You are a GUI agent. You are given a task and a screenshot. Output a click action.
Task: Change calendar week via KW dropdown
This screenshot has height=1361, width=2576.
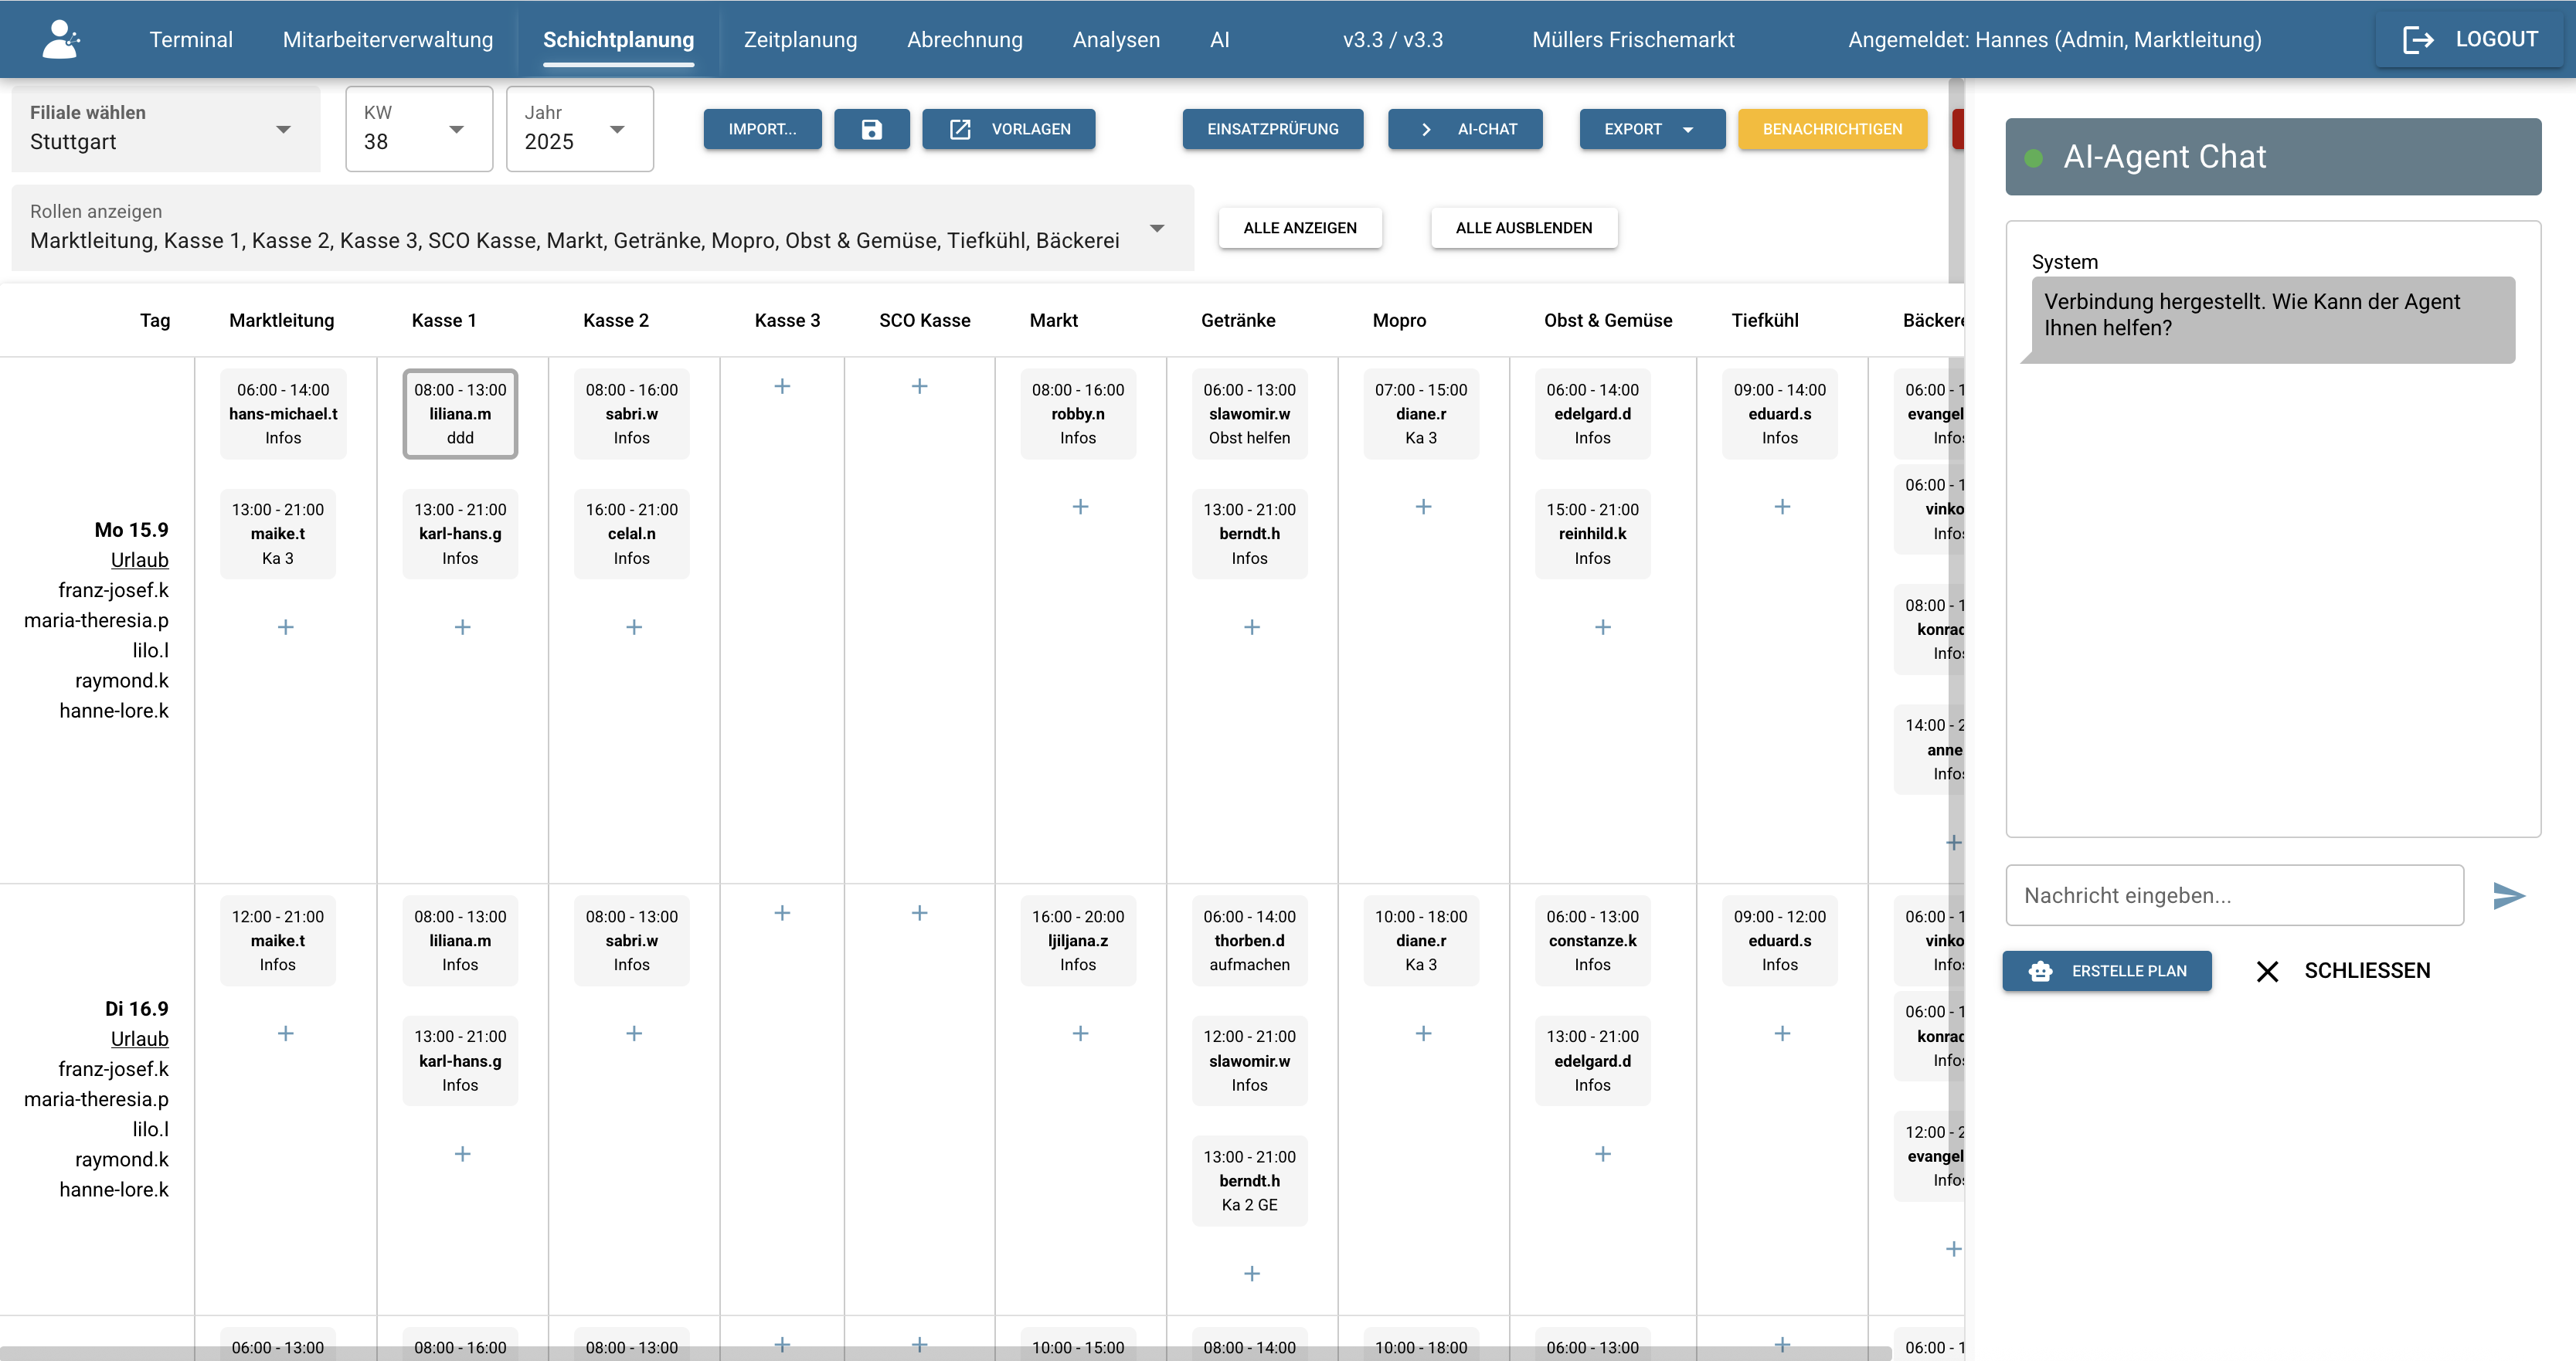(457, 129)
